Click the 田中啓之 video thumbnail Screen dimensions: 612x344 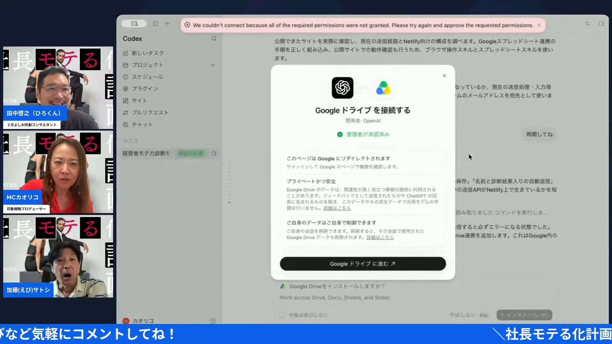coord(58,88)
